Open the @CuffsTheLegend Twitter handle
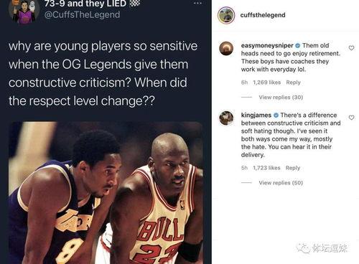 82,14
